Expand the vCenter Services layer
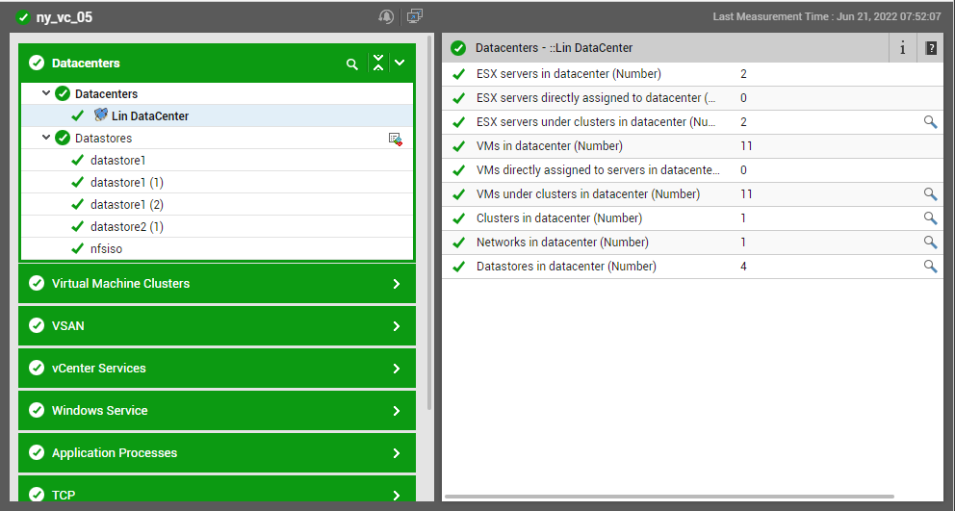Image resolution: width=955 pixels, height=511 pixels. tap(397, 369)
